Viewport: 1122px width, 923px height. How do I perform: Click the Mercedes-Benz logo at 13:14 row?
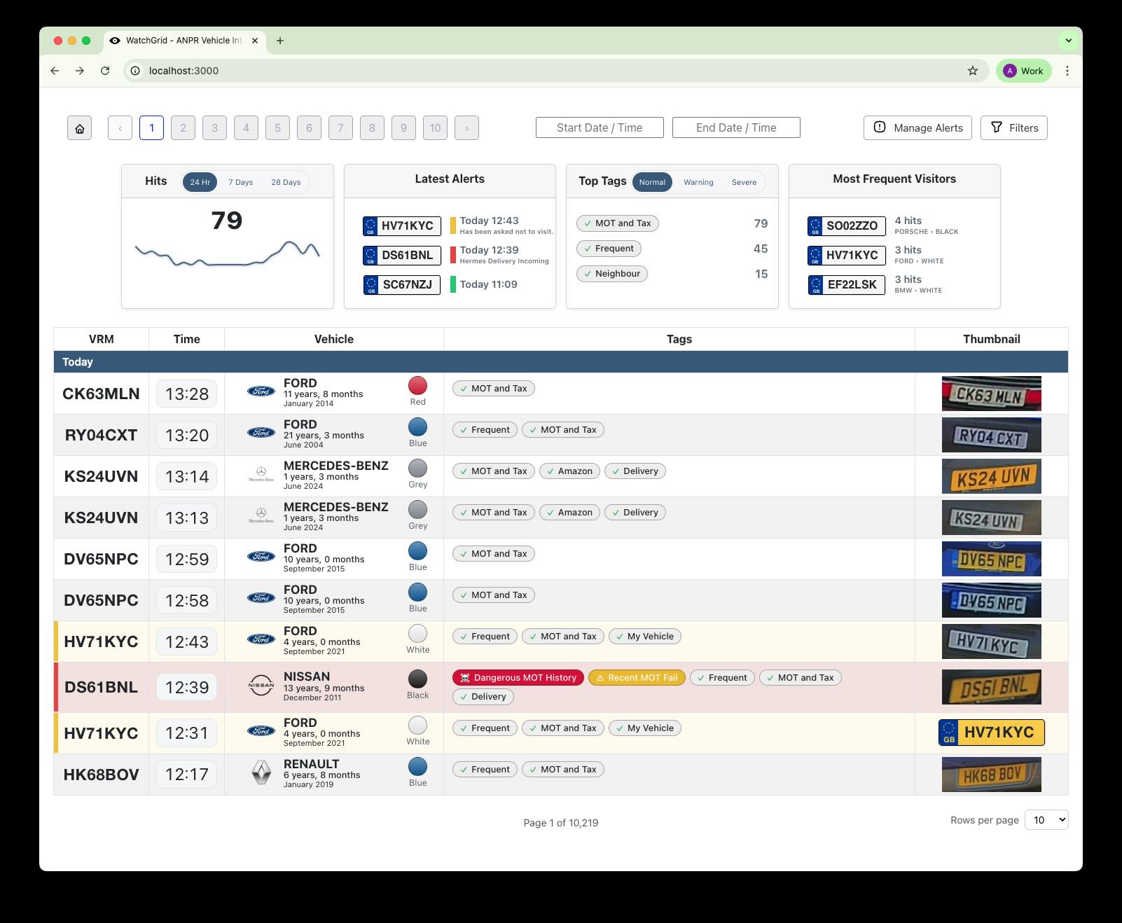[x=261, y=475]
